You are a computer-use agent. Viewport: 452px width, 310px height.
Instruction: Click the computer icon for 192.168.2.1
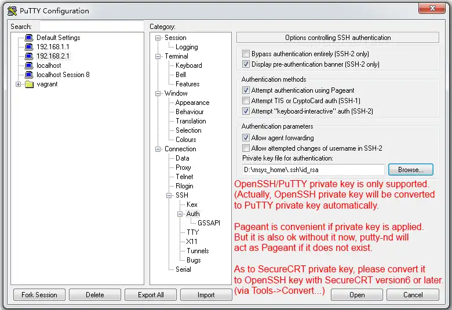29,56
